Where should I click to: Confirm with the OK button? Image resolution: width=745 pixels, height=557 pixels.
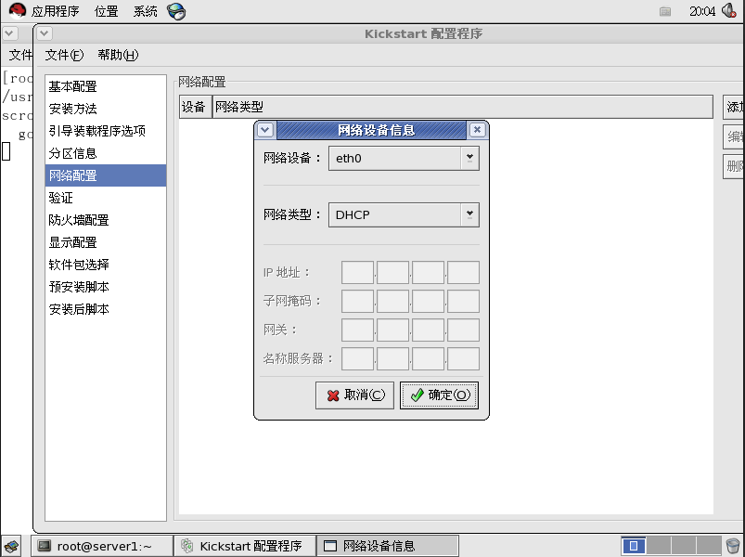(439, 395)
